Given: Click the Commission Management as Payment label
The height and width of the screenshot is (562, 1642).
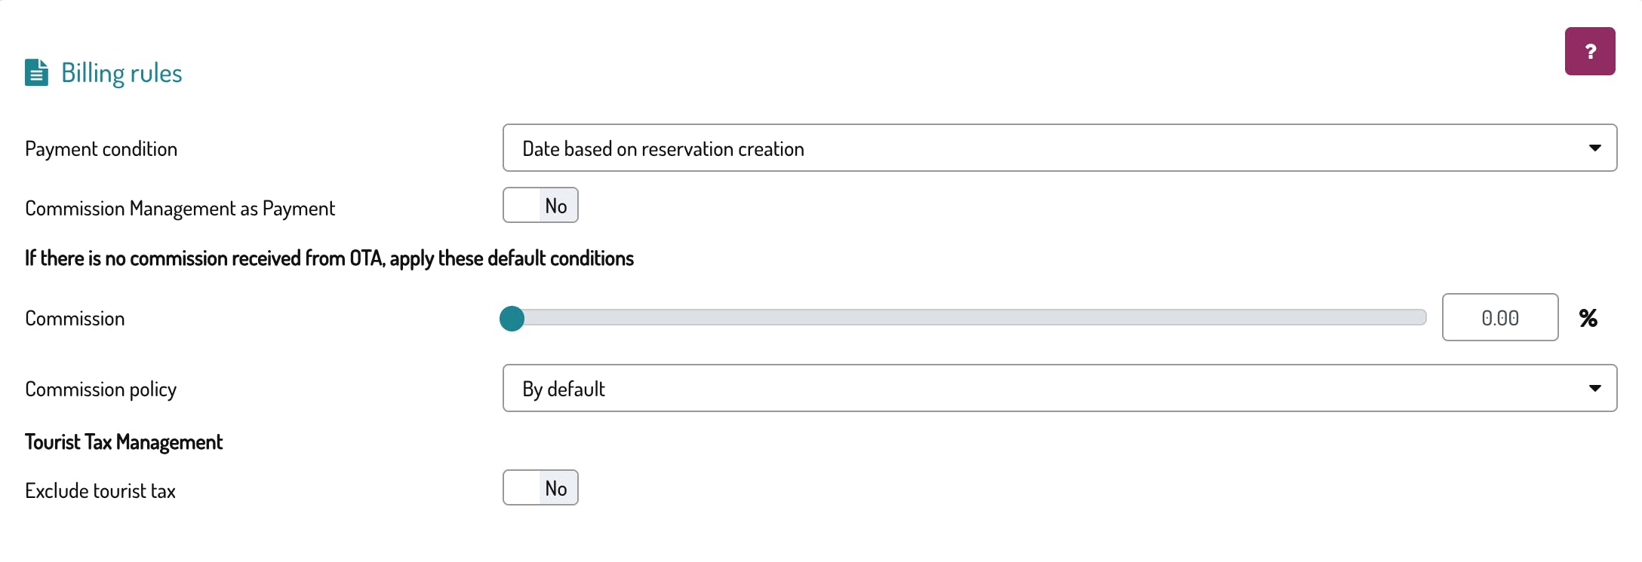Looking at the screenshot, I should (x=180, y=209).
